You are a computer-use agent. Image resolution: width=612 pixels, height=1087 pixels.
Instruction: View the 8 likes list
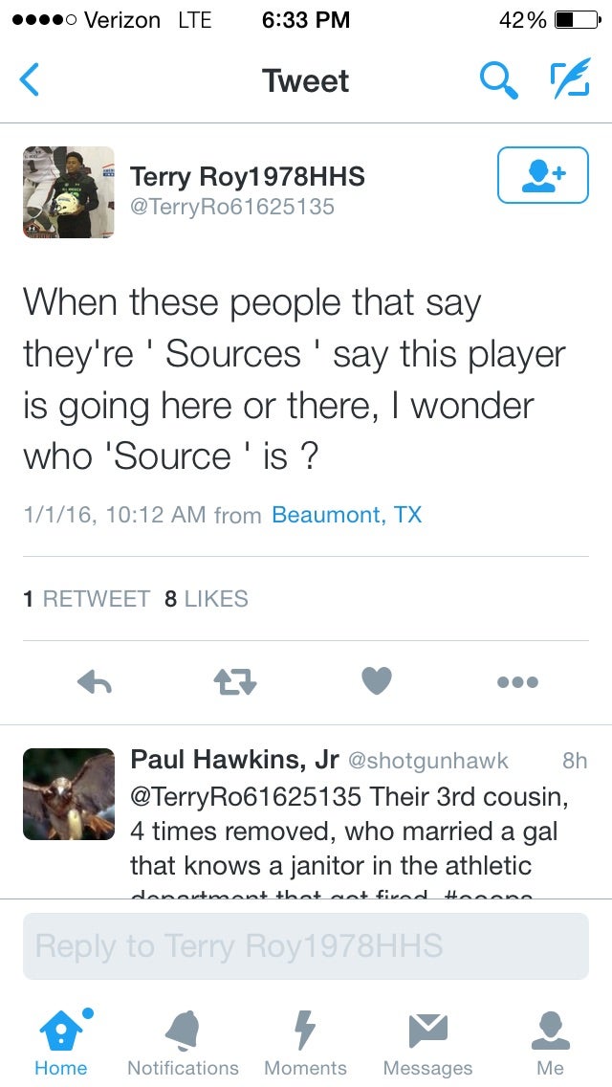coord(206,599)
